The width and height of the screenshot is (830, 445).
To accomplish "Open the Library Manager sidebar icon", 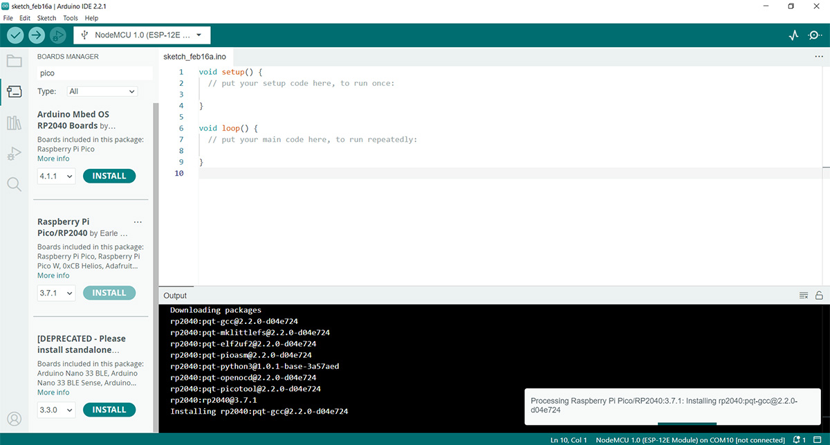I will pos(14,123).
